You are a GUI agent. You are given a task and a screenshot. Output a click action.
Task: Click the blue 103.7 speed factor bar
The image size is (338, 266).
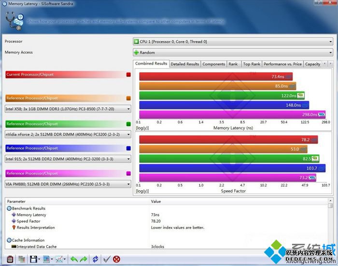[x=232, y=168]
